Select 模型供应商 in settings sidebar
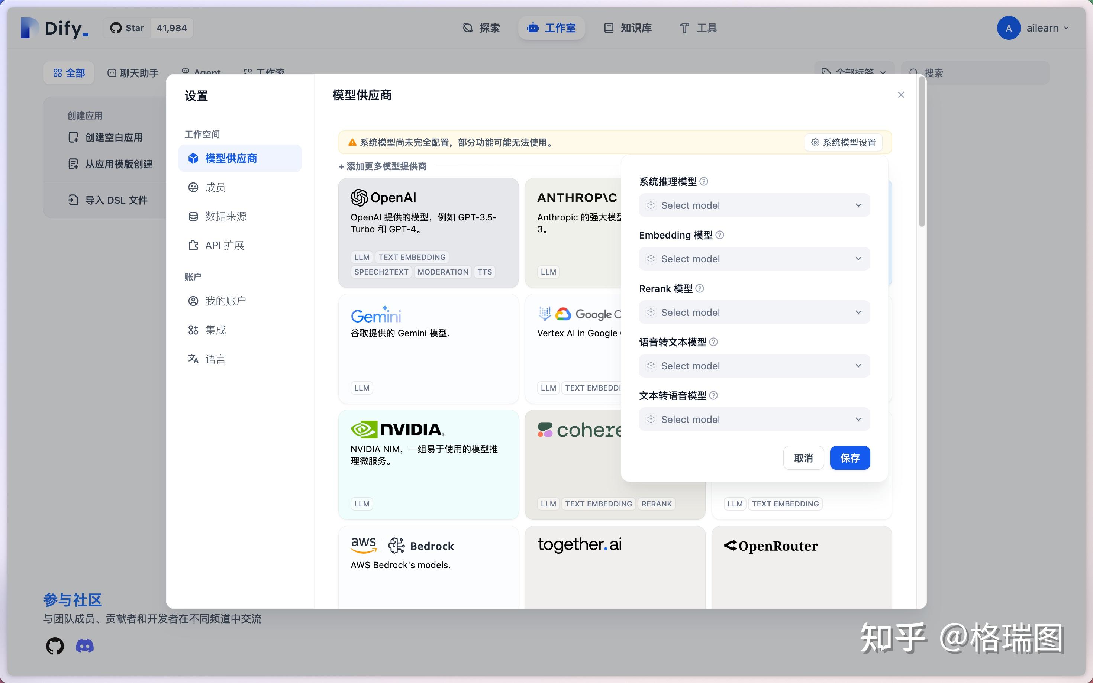Image resolution: width=1093 pixels, height=683 pixels. coord(240,158)
